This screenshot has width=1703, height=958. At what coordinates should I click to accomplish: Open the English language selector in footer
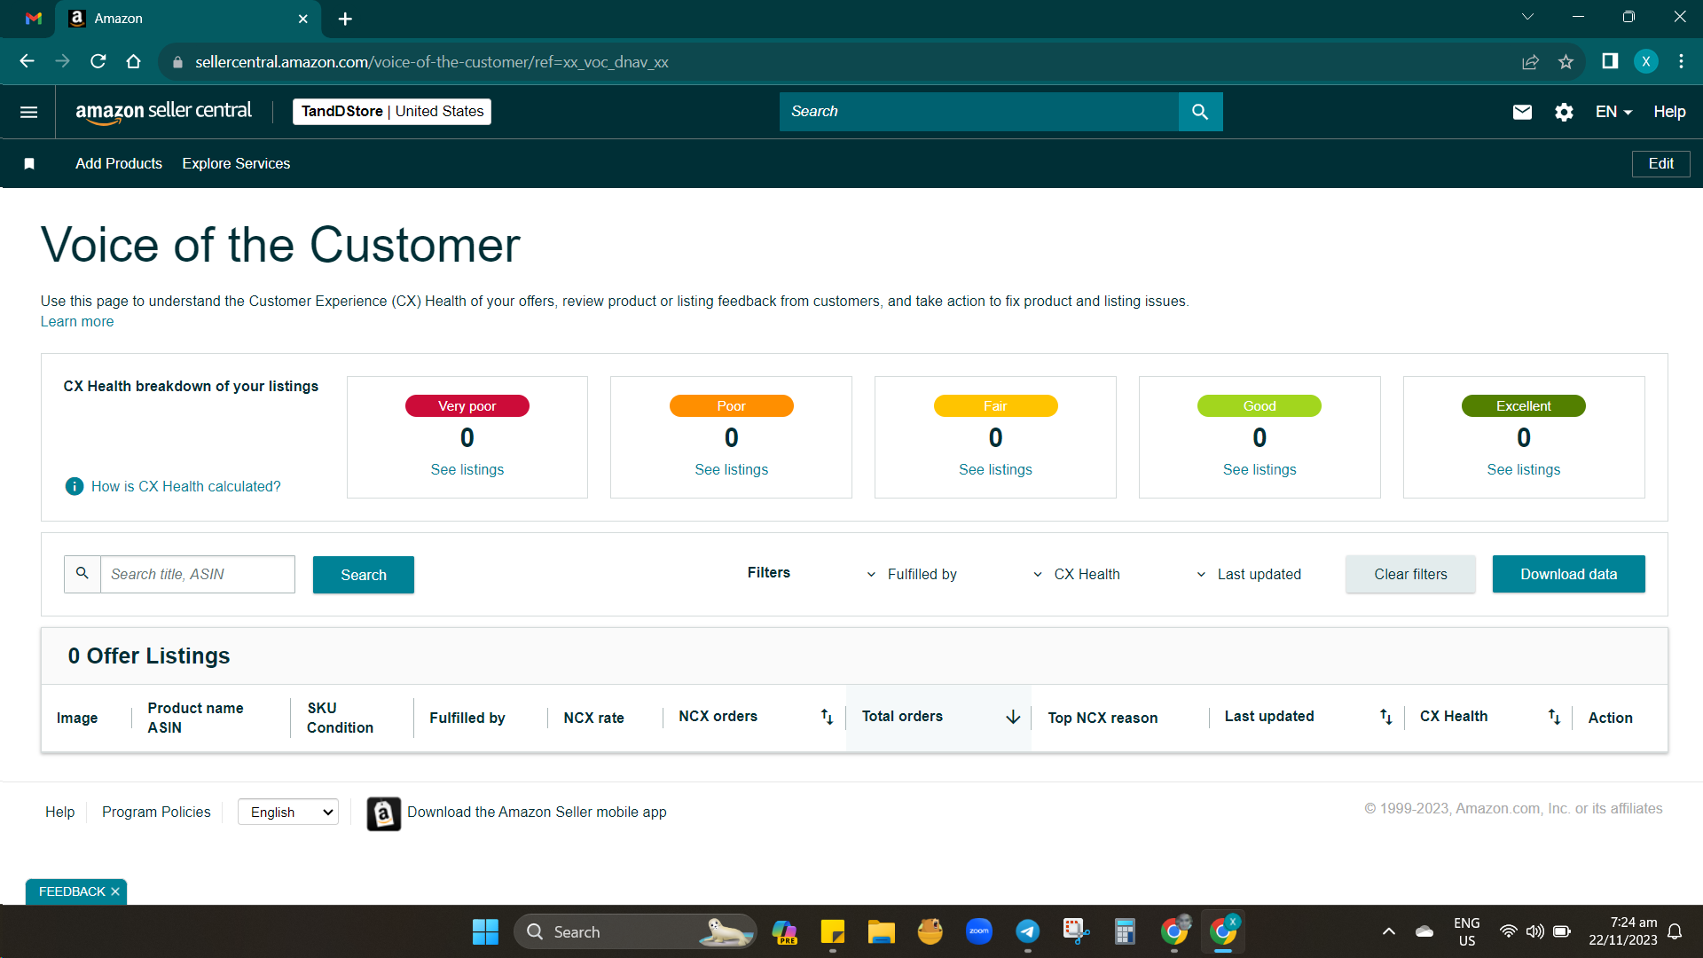[288, 812]
